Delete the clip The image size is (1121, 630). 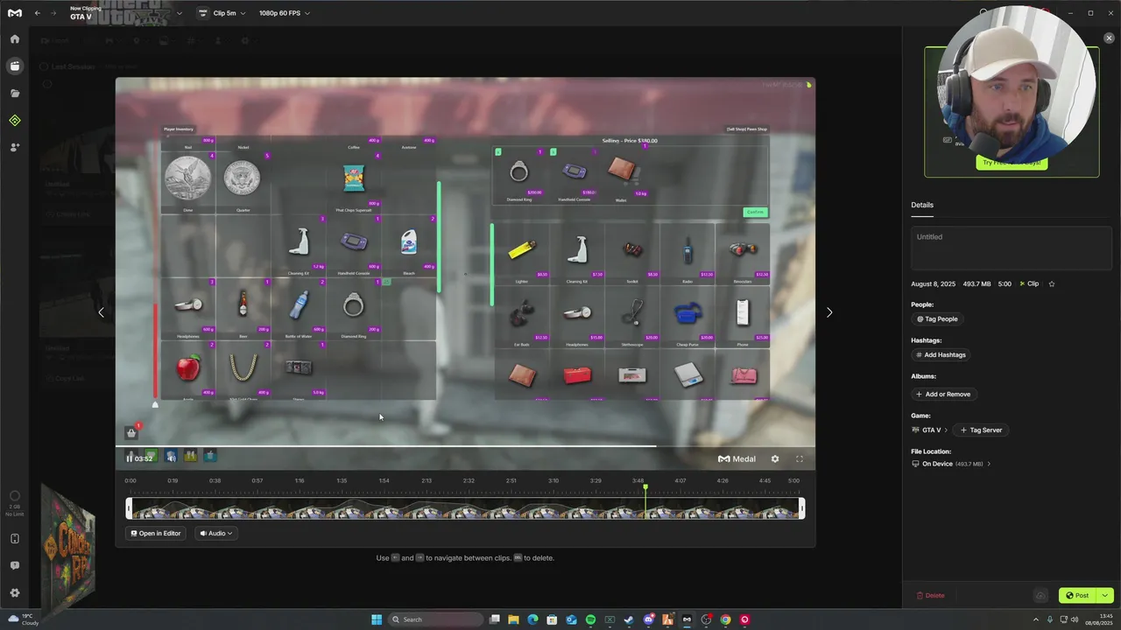[x=930, y=595]
